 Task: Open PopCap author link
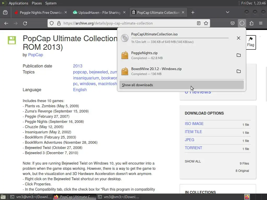click(35, 55)
